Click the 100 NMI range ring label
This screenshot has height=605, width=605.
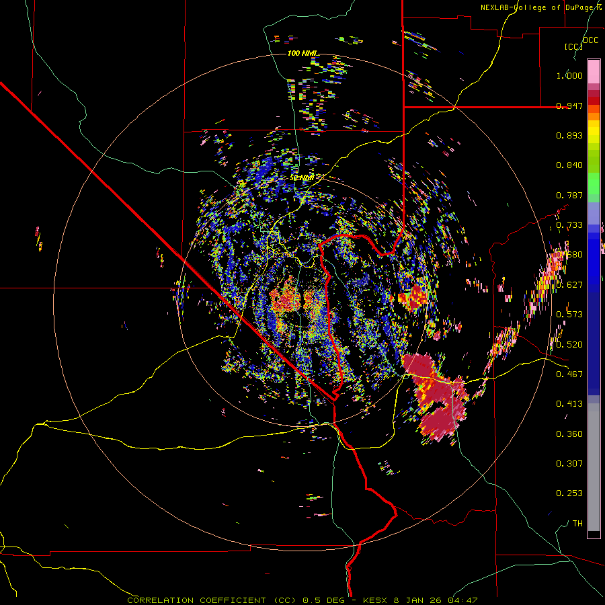302,53
